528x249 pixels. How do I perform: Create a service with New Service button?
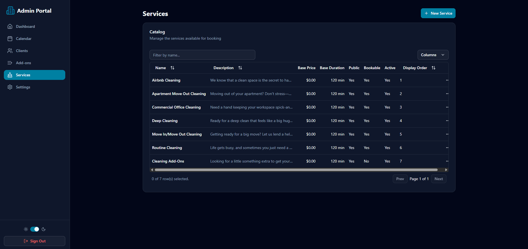tap(438, 13)
